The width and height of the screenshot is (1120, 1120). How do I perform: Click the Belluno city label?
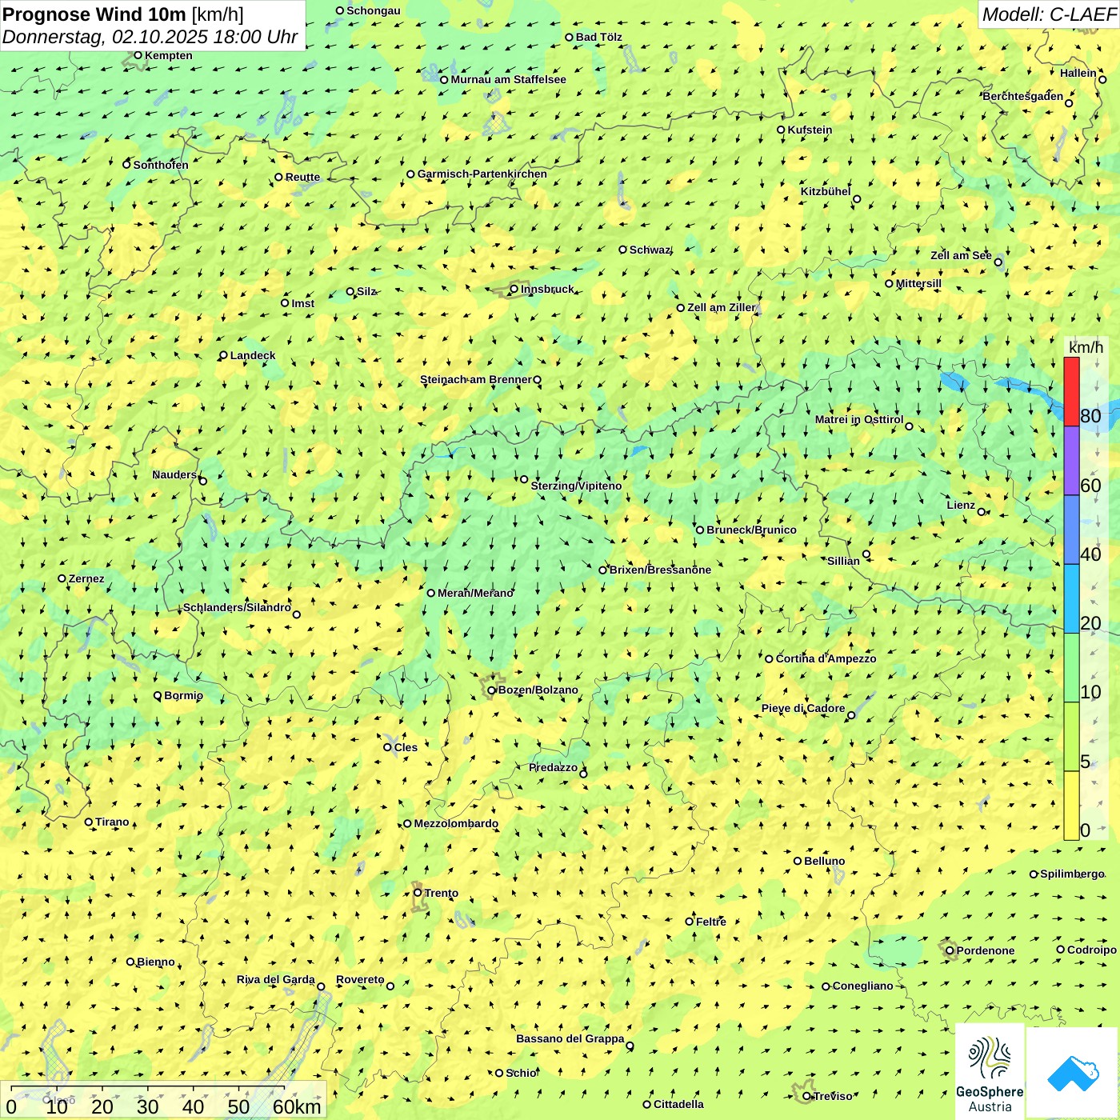pyautogui.click(x=825, y=861)
